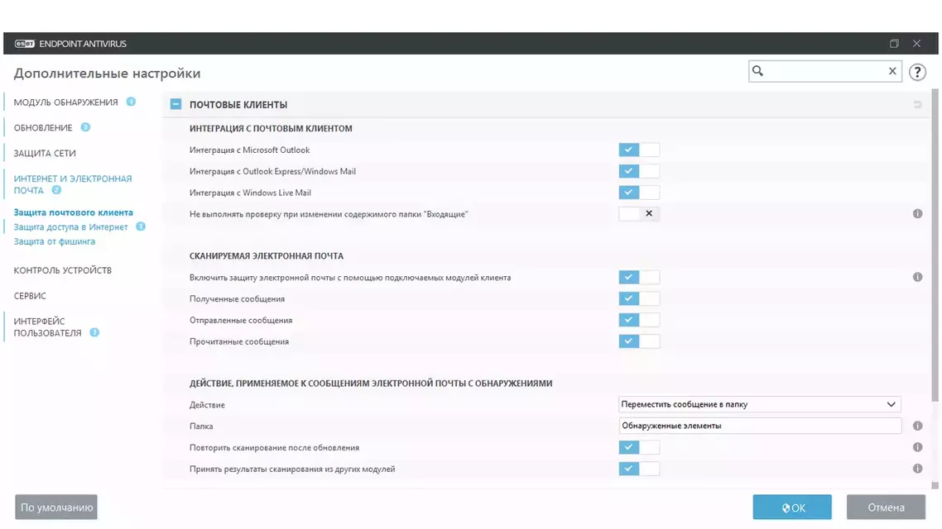Toggle Интеграция с Microsoft Outlook
Screen dimensions: 942x529
[639, 150]
